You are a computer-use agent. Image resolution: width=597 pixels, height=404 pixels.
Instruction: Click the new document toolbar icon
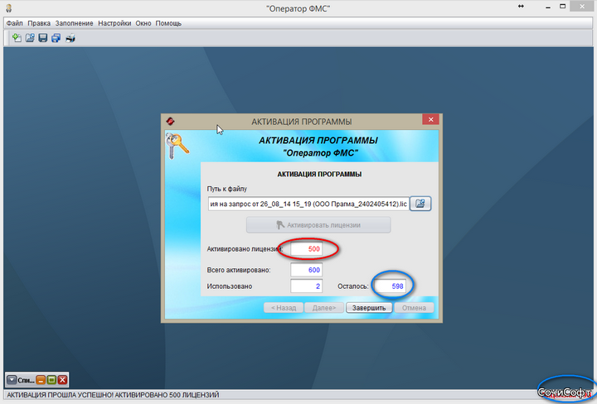pos(17,37)
